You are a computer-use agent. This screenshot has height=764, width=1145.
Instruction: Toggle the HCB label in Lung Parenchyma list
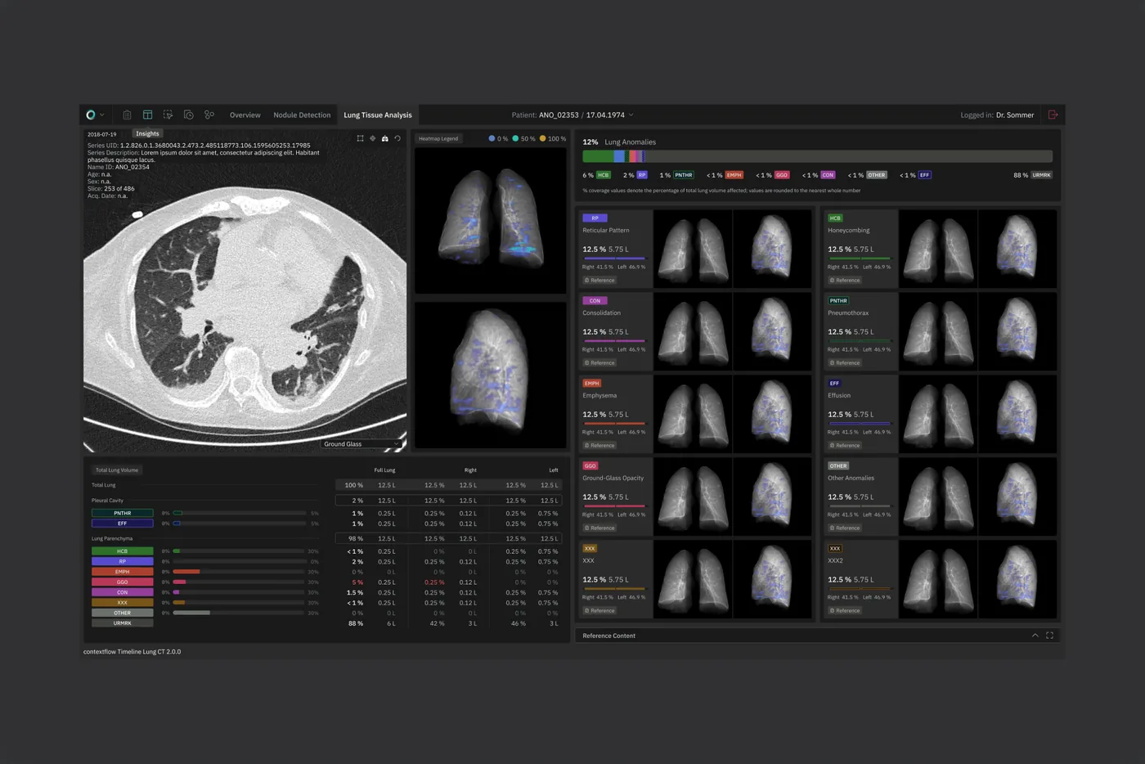click(x=123, y=551)
